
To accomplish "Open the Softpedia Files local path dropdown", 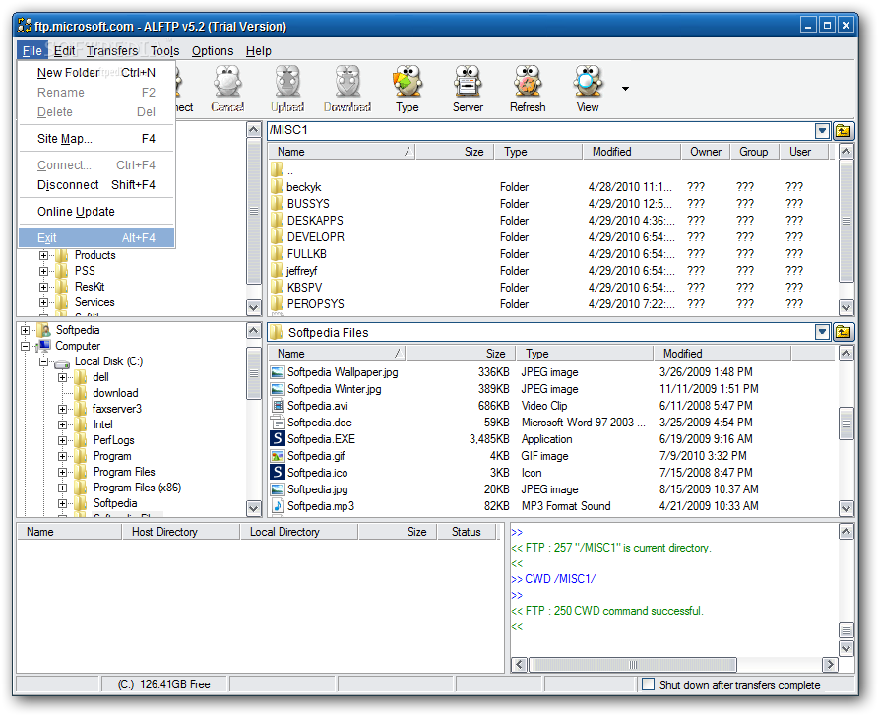I will click(x=822, y=332).
